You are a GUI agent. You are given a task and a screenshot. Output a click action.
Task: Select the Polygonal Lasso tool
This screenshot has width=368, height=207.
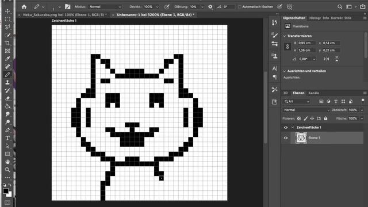pyautogui.click(x=7, y=27)
